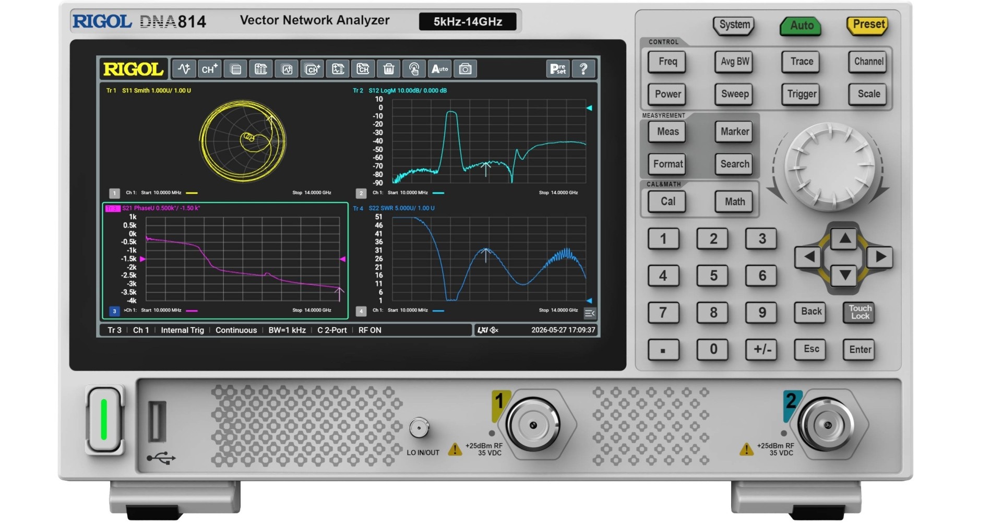Tap the window layout icon beside CH+

click(235, 69)
